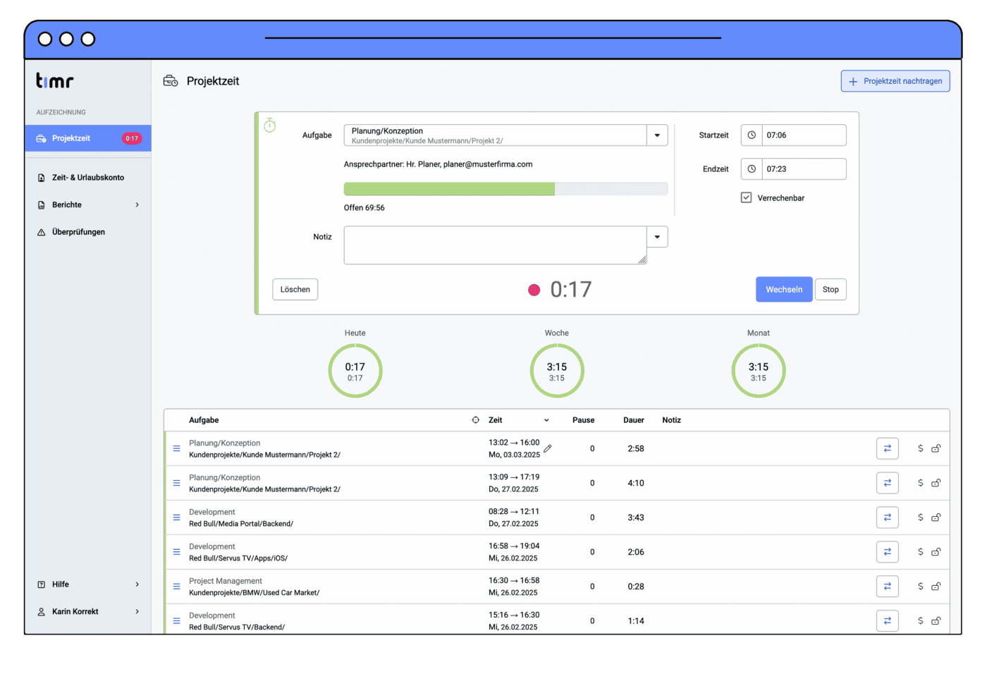Click the Wechseln button
This screenshot has width=987, height=674.
[x=784, y=290]
